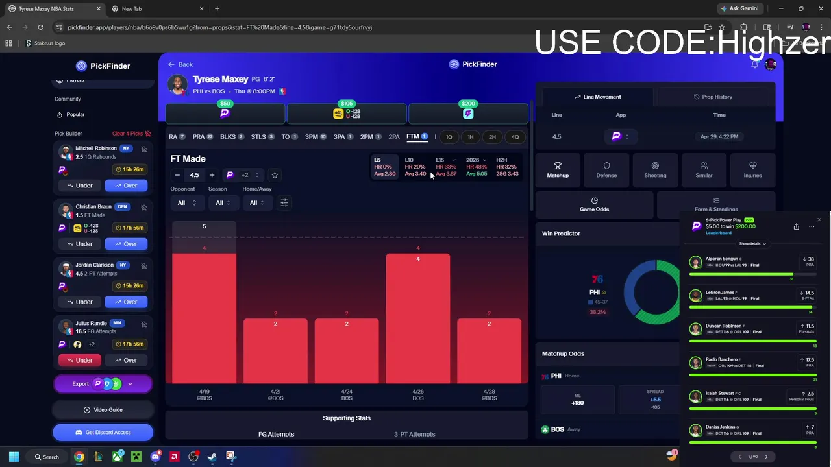
Task: Open the Matchup panel with trophy icon
Action: [x=558, y=170]
